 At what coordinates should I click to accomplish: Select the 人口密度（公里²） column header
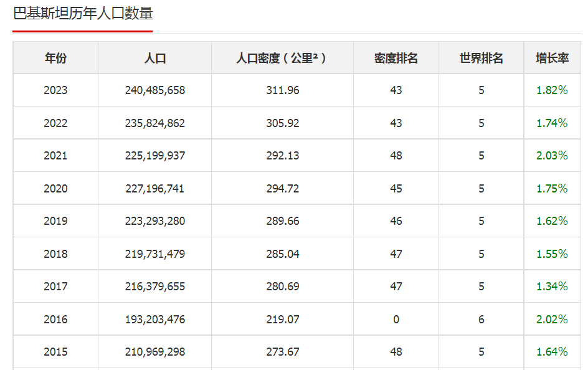pyautogui.click(x=282, y=58)
